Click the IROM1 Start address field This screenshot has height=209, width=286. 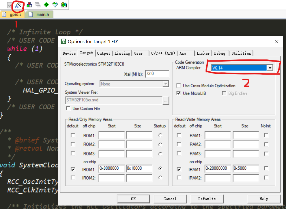pyautogui.click(x=112, y=169)
